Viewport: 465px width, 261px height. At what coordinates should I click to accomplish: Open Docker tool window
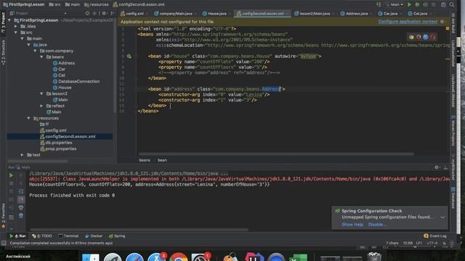(94, 236)
